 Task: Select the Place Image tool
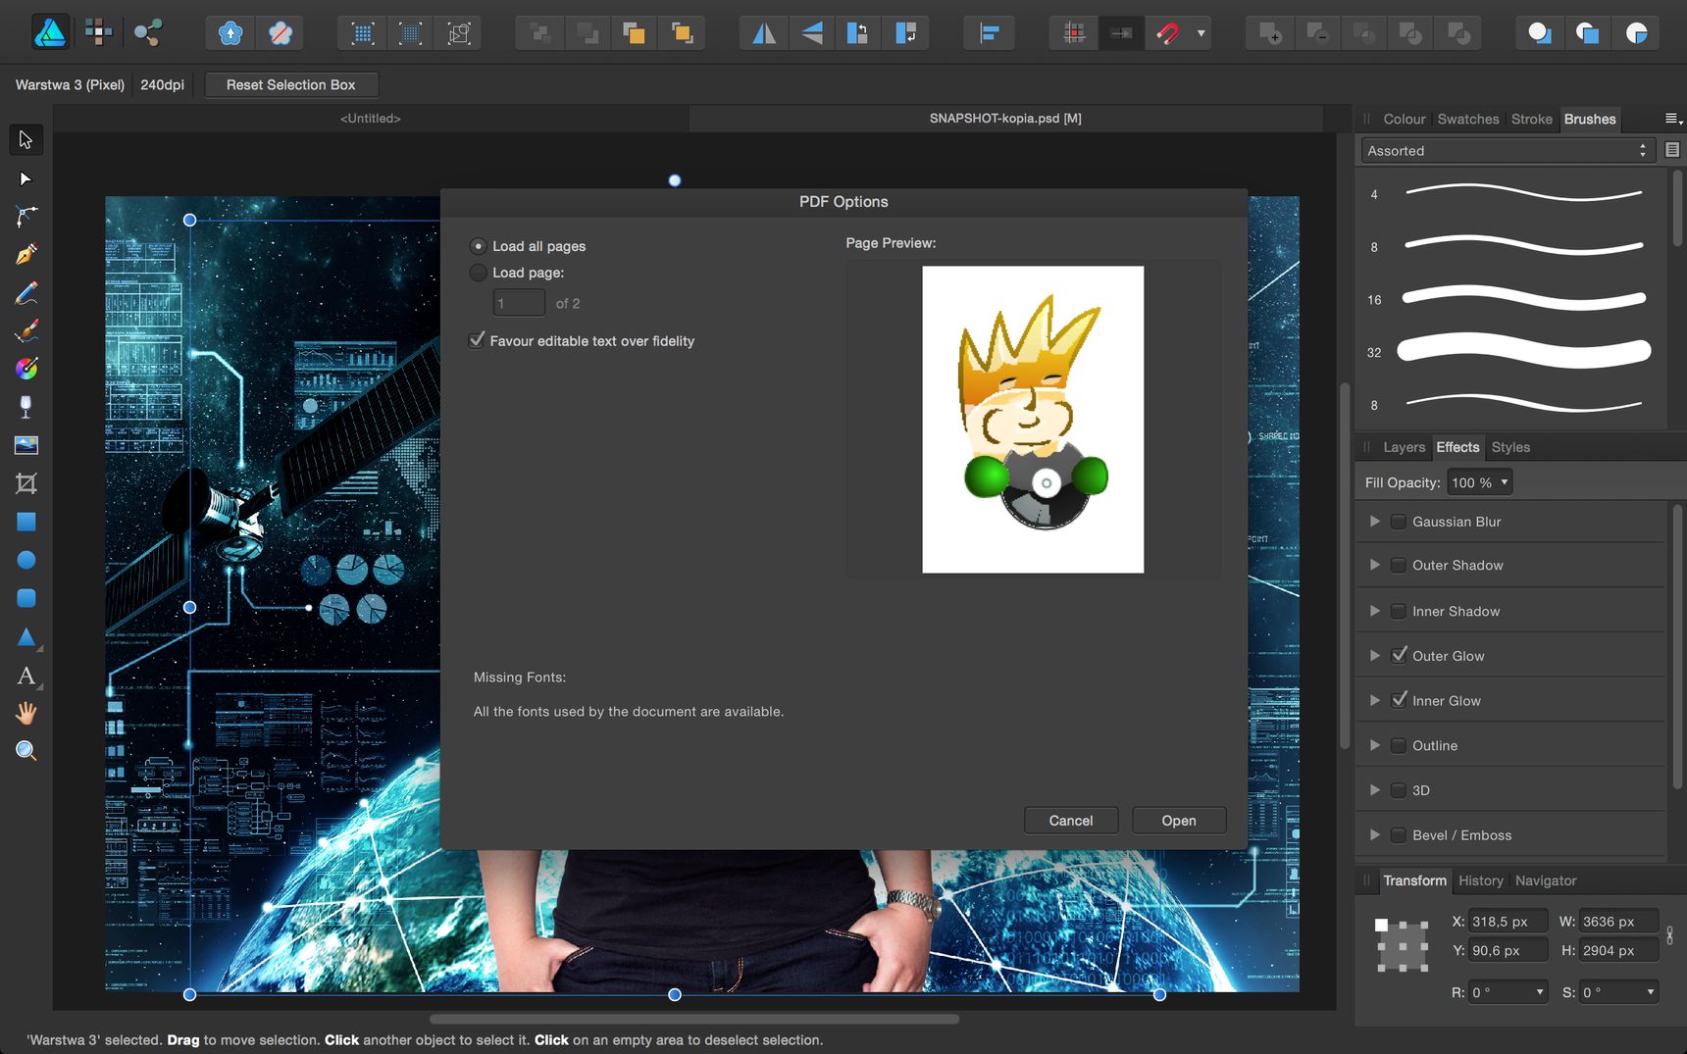pyautogui.click(x=26, y=445)
